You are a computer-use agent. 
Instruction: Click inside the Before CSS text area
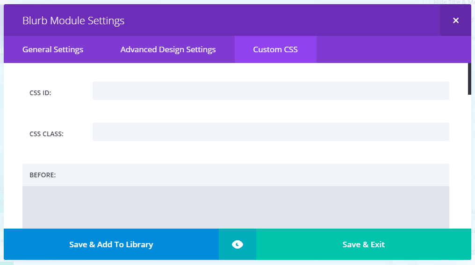click(x=236, y=207)
